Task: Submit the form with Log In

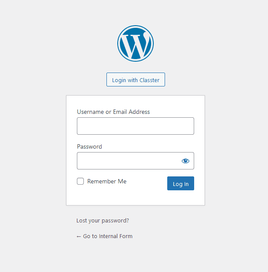Action: tap(181, 183)
